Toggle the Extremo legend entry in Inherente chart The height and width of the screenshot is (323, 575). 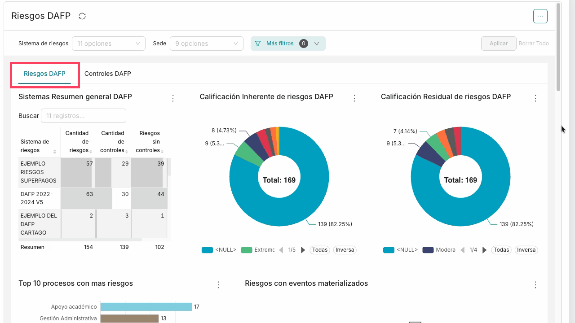pos(257,250)
